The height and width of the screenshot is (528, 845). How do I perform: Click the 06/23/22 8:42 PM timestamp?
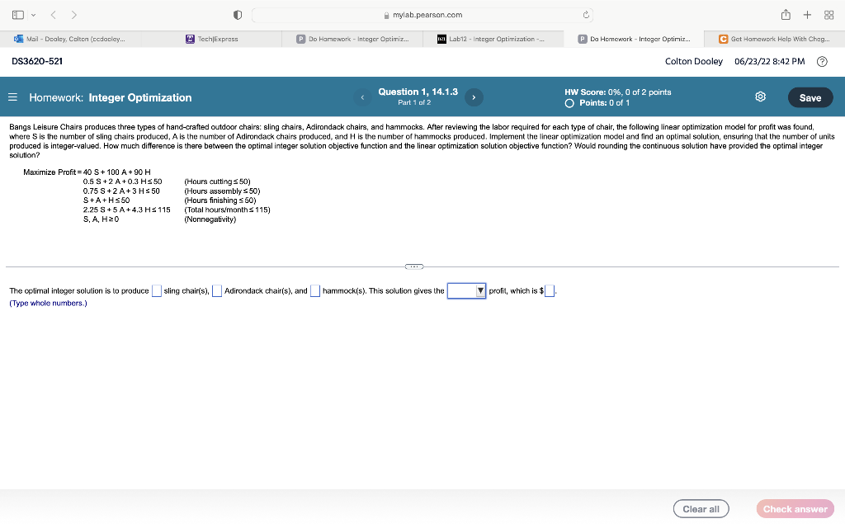tap(770, 61)
